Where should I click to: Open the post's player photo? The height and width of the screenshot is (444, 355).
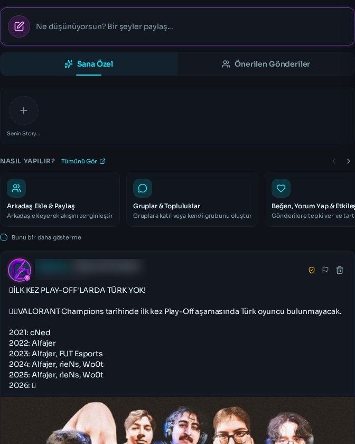[177, 420]
